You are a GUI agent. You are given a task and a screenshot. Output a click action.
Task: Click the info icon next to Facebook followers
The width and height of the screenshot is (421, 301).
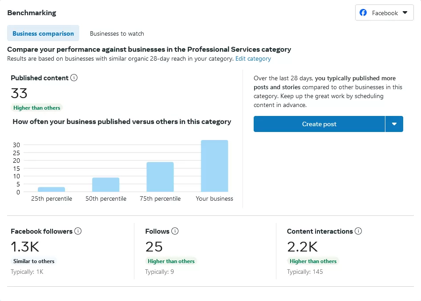coord(78,231)
